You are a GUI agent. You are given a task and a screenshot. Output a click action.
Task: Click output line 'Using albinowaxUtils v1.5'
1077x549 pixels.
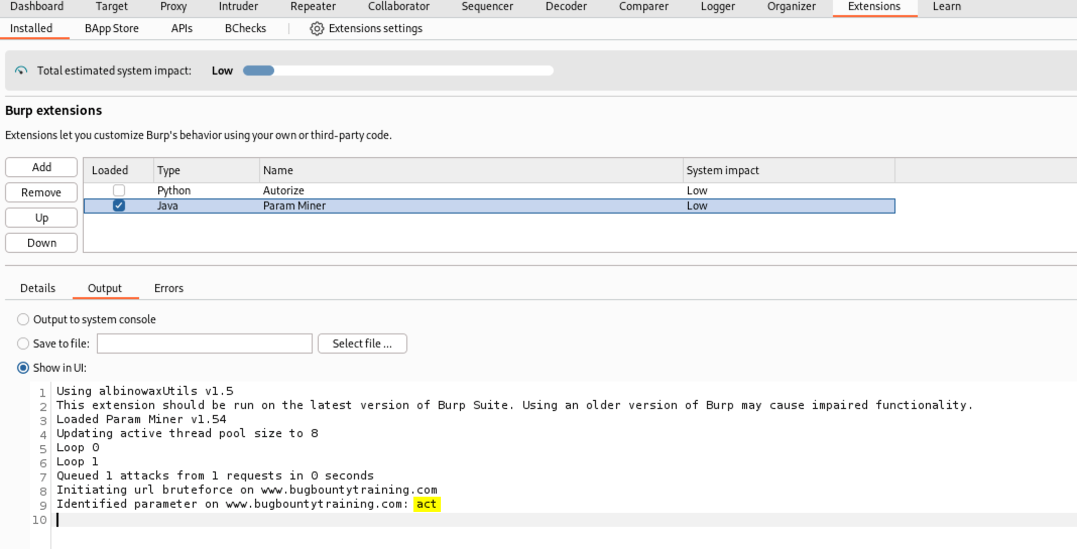coord(145,391)
